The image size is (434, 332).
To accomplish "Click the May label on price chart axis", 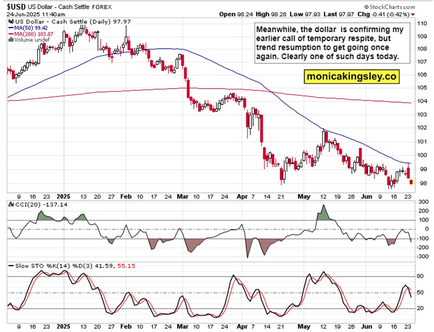I will 303,197.
